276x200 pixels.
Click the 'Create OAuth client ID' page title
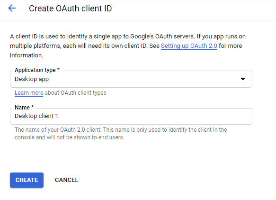click(x=70, y=9)
